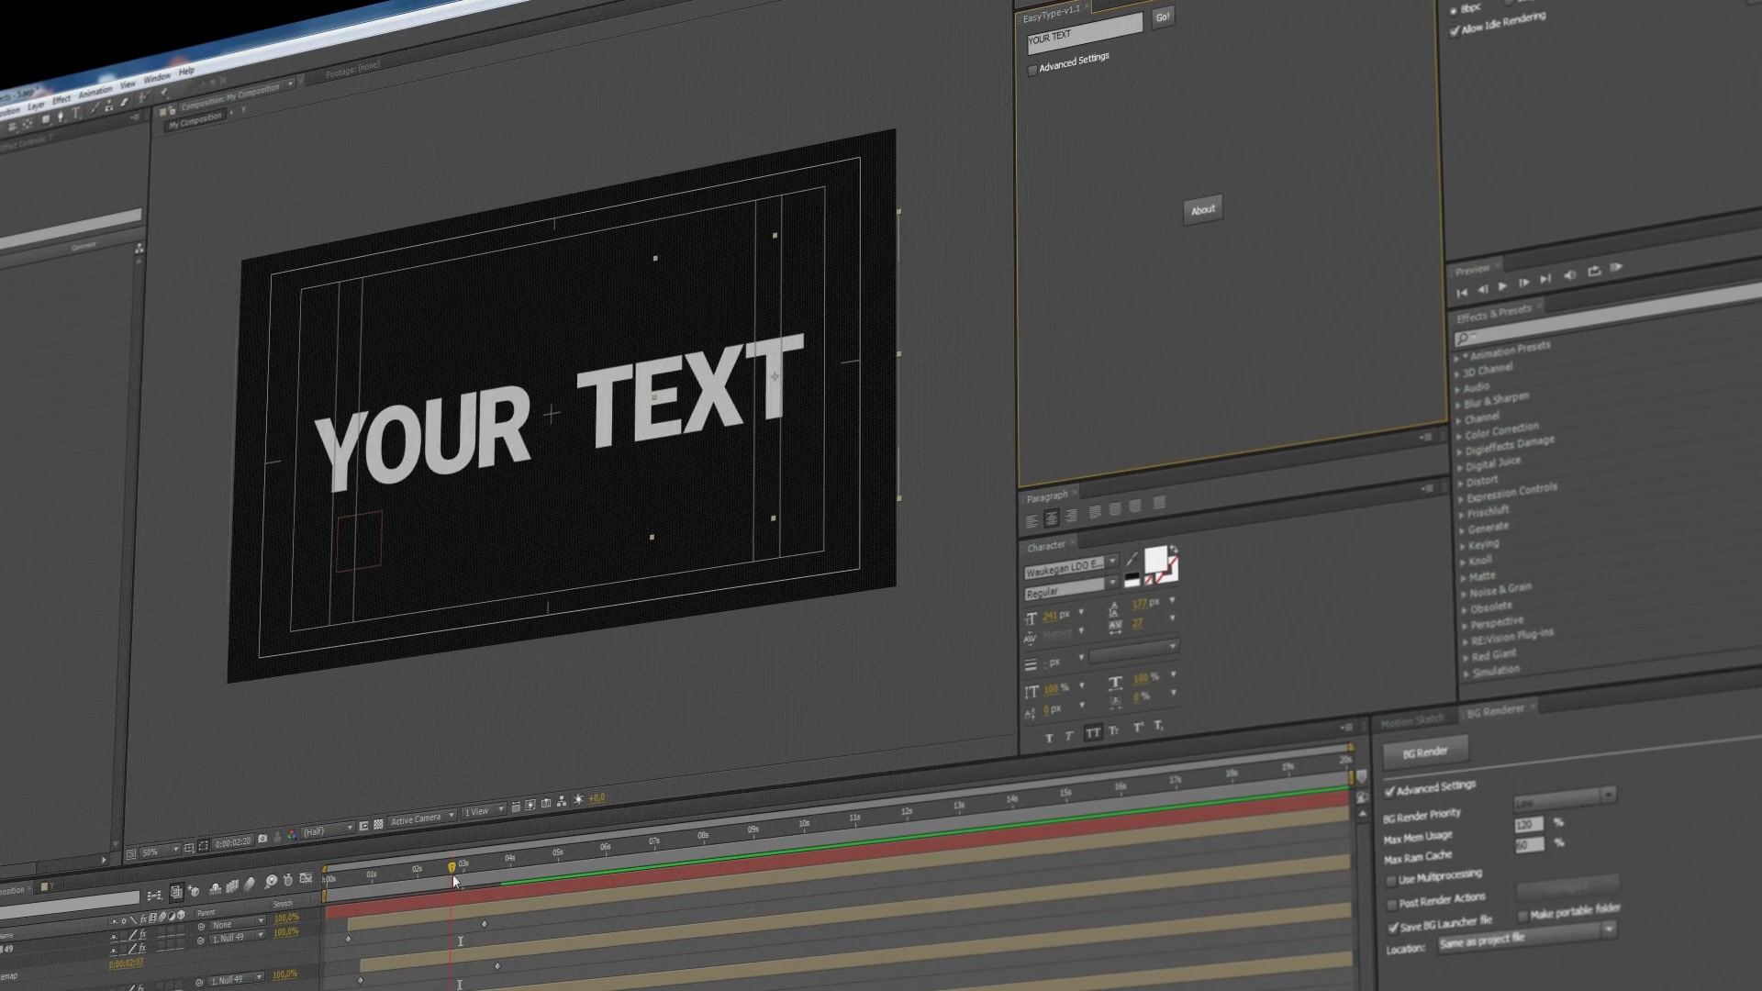Toggle loop option in Preview panel

tap(1594, 271)
